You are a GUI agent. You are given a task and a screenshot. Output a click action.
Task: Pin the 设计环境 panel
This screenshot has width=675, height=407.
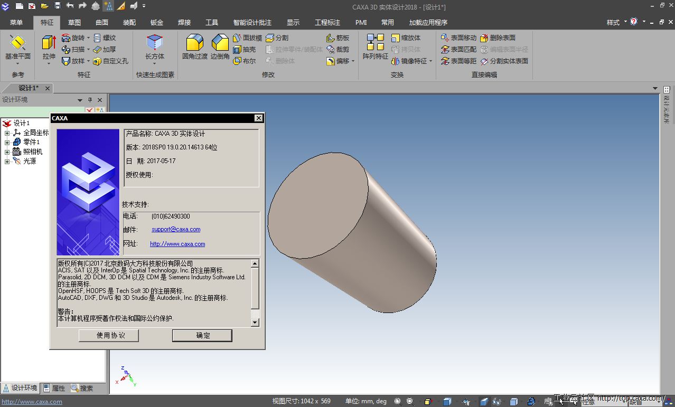tap(90, 100)
